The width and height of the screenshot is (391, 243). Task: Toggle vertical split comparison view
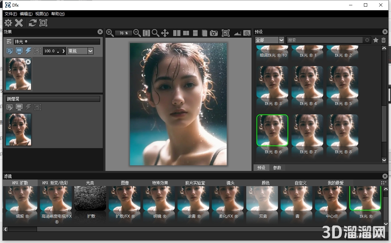pyautogui.click(x=186, y=33)
